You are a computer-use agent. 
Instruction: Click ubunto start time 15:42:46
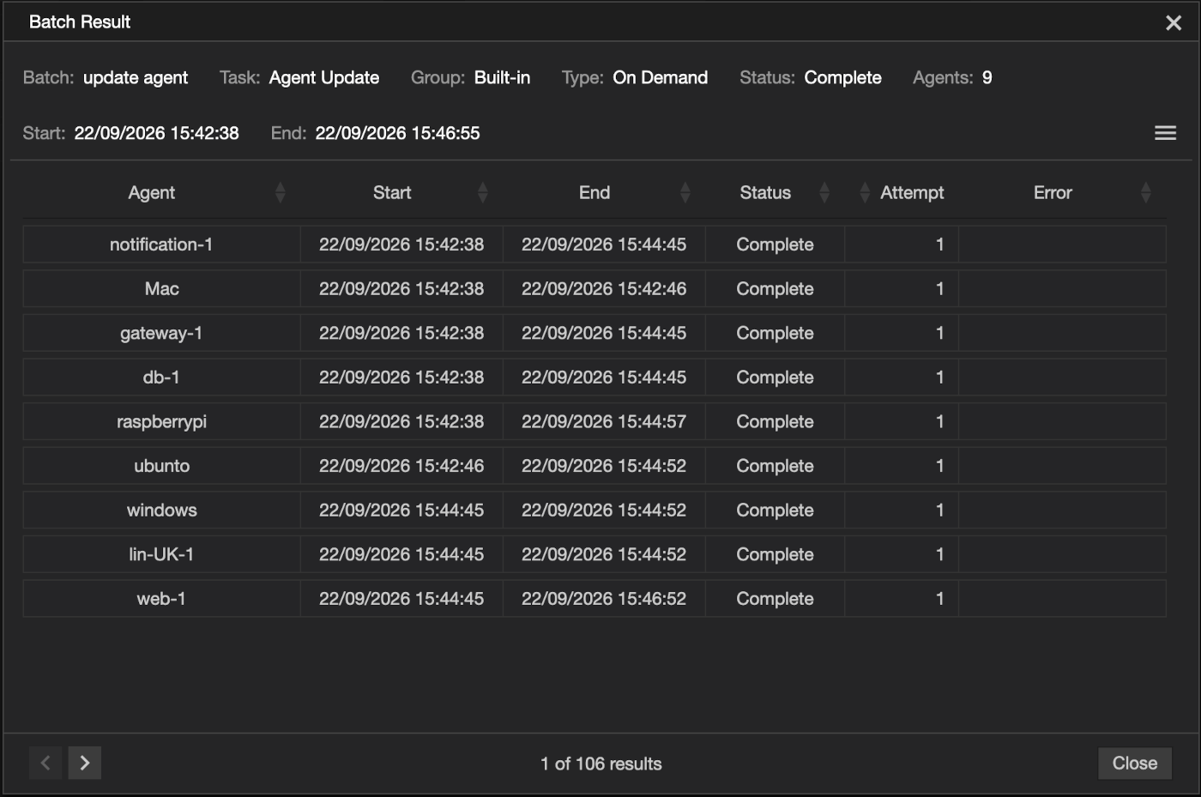pyautogui.click(x=401, y=466)
